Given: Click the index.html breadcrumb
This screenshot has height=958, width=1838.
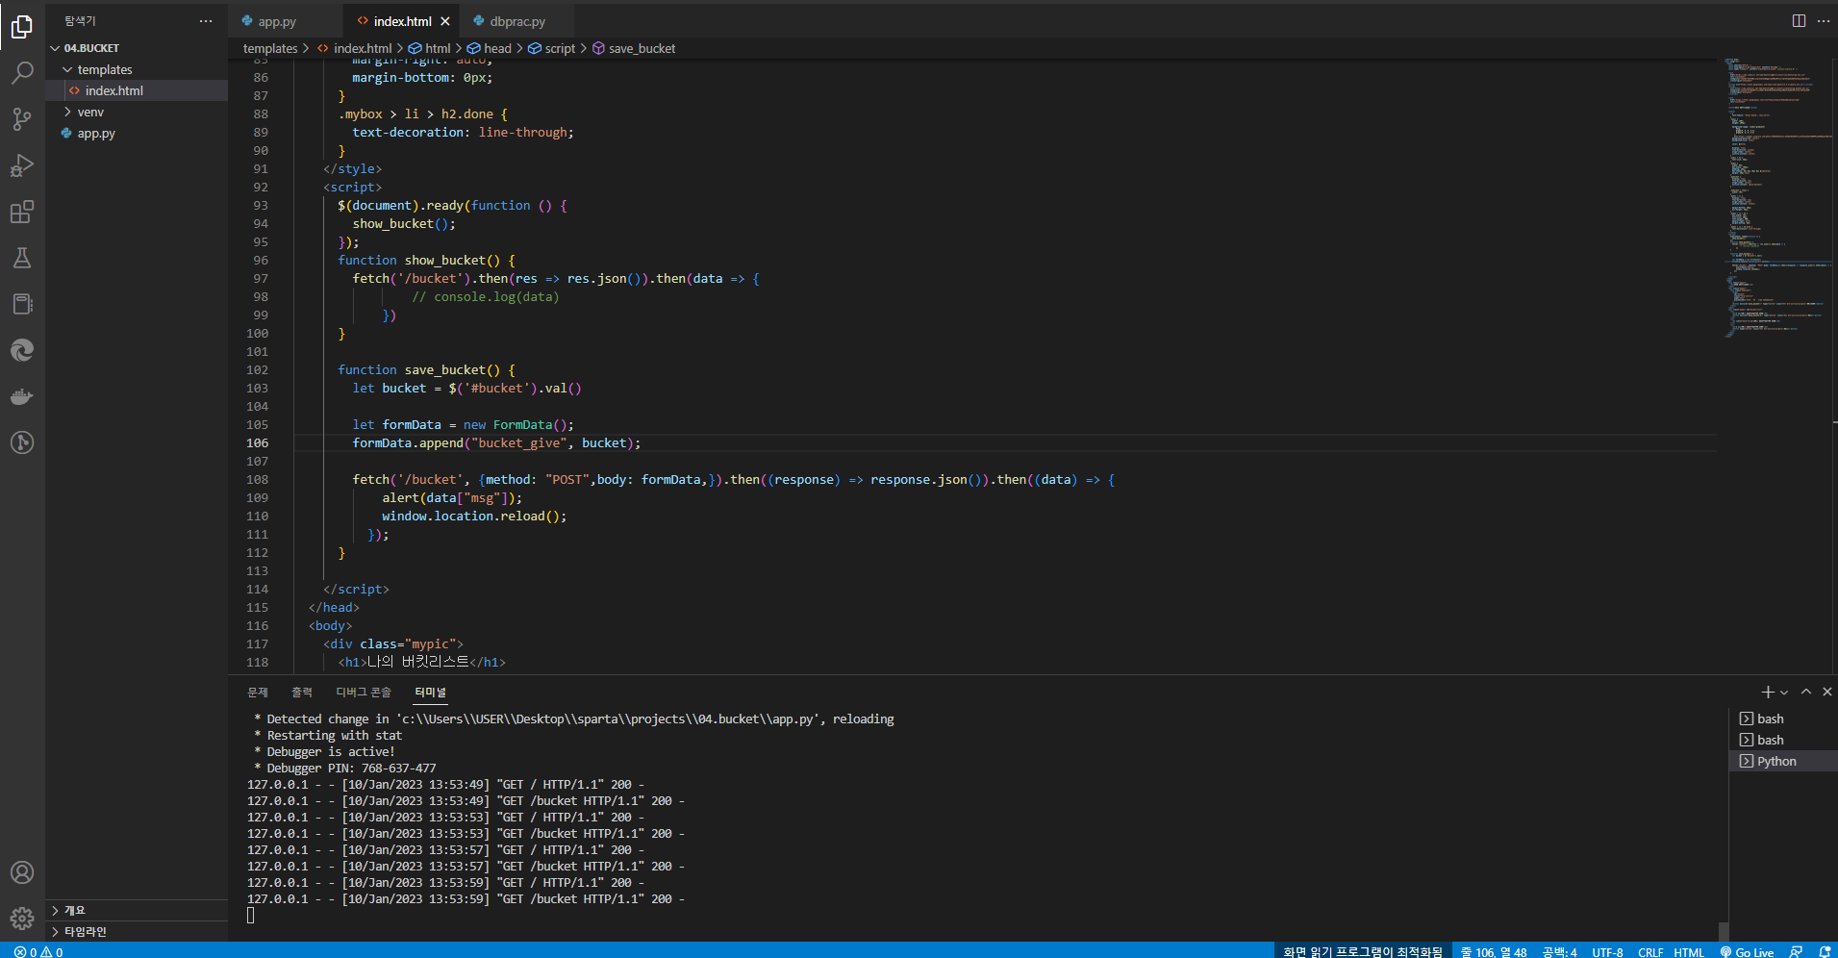Looking at the screenshot, I should (355, 48).
